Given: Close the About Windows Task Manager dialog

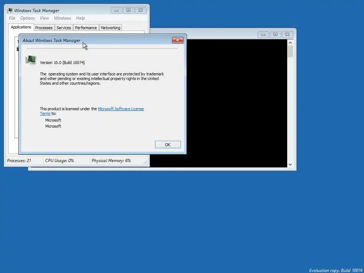Looking at the screenshot, I should [178, 40].
